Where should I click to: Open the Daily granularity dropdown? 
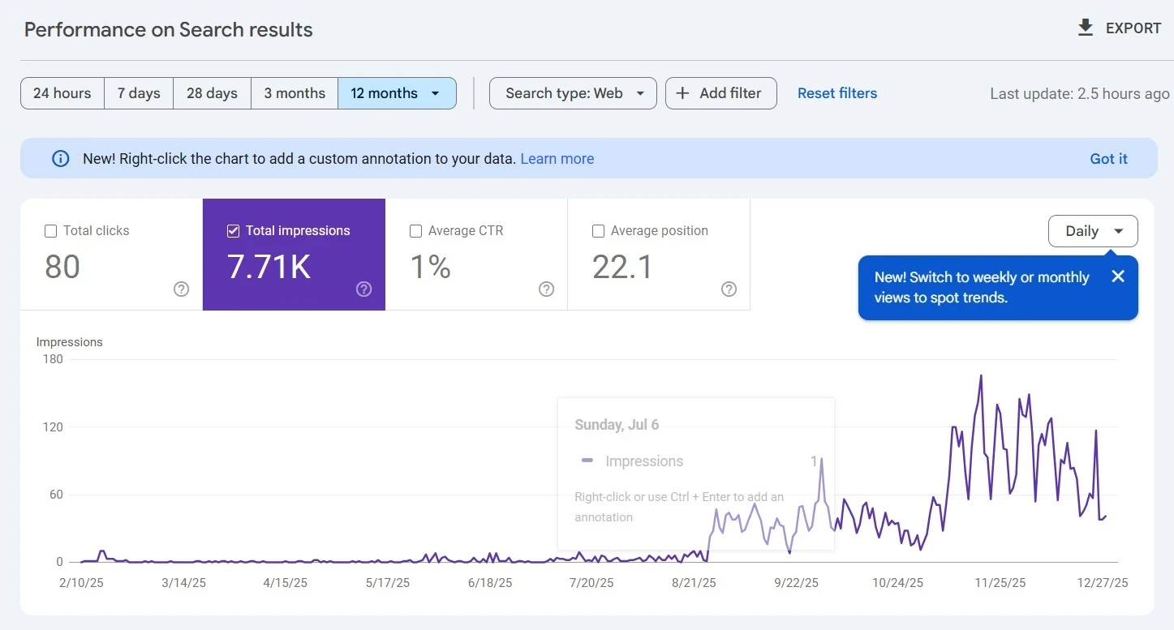(x=1092, y=231)
